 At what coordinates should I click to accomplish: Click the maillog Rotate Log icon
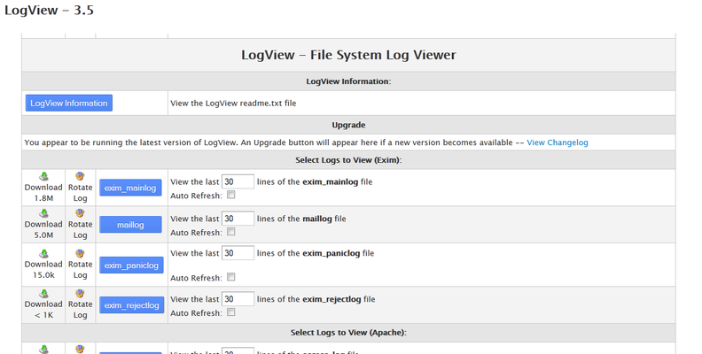(80, 214)
